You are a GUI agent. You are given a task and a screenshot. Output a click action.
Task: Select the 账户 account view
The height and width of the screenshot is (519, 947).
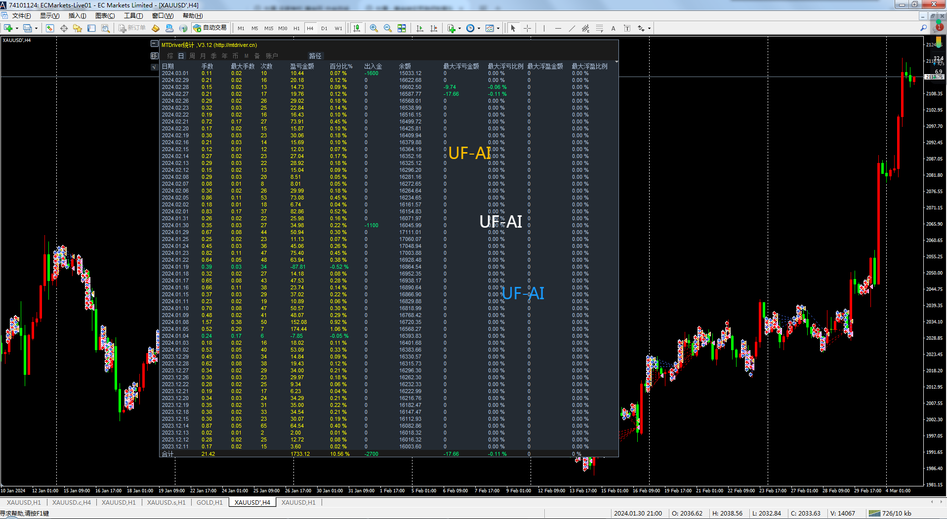[272, 56]
